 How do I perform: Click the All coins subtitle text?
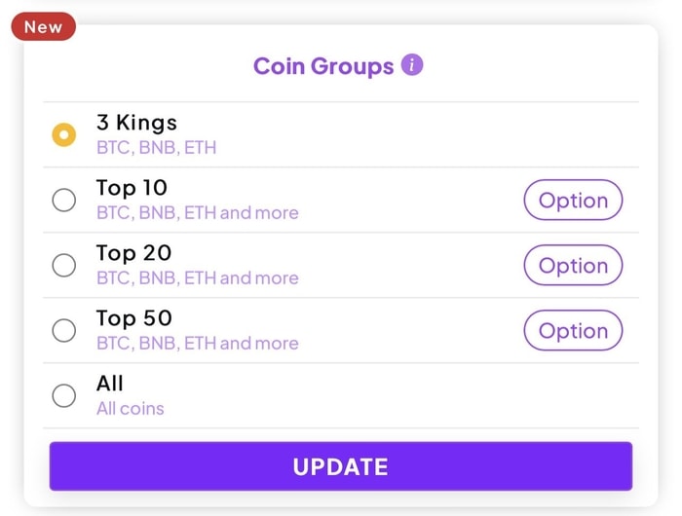[x=131, y=408]
